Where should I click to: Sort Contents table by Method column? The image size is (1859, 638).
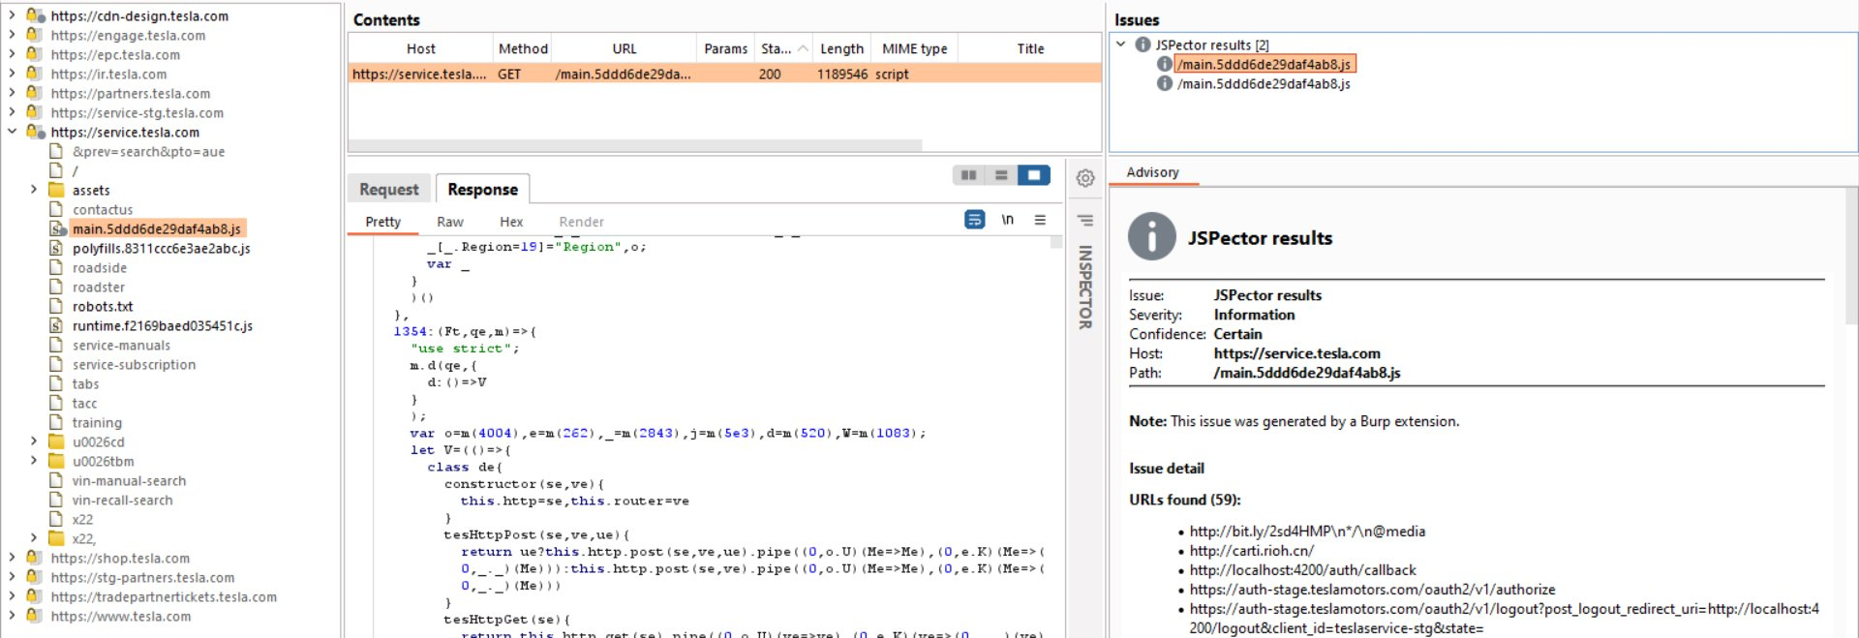[x=523, y=48]
